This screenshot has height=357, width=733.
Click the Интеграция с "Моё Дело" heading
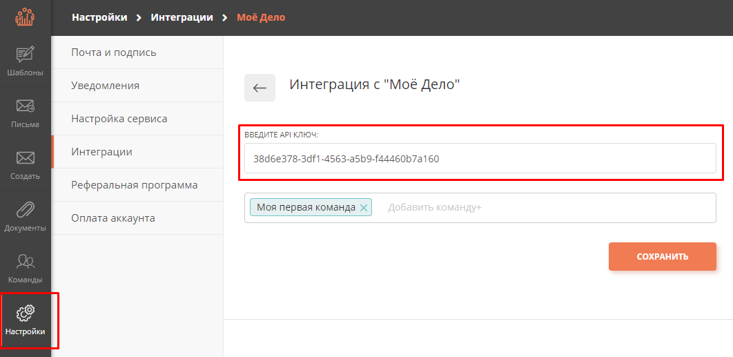click(x=375, y=85)
